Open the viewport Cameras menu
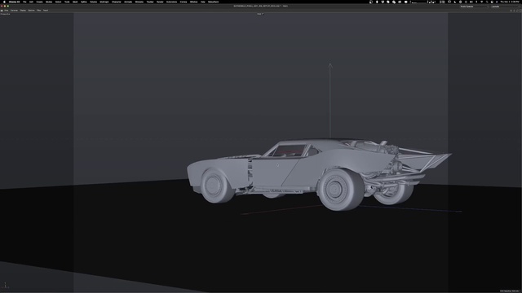522x293 pixels. [x=14, y=11]
